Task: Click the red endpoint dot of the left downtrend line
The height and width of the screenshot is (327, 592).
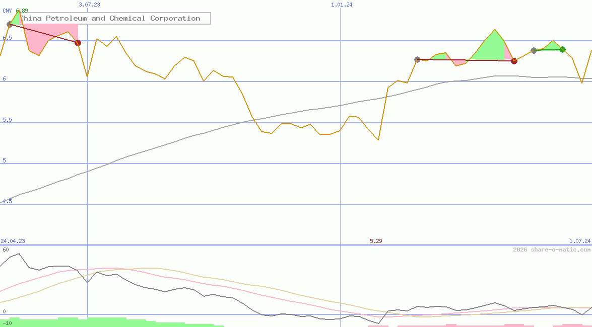Action: pos(78,43)
